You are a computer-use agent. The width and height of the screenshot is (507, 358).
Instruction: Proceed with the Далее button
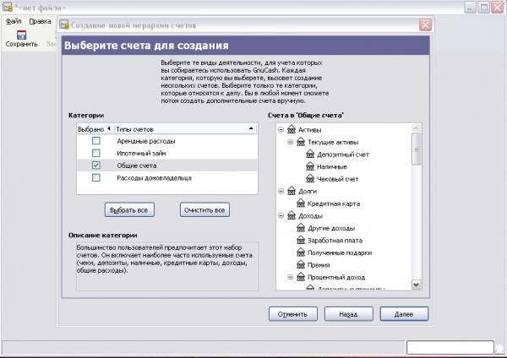click(x=404, y=314)
